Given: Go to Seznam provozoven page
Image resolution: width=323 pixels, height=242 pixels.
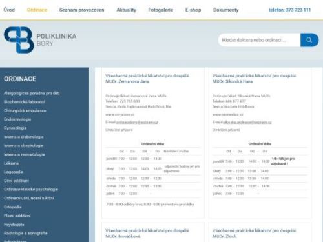Looking at the screenshot, I should click(81, 10).
